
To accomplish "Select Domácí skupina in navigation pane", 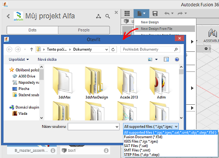I will [24, 107].
